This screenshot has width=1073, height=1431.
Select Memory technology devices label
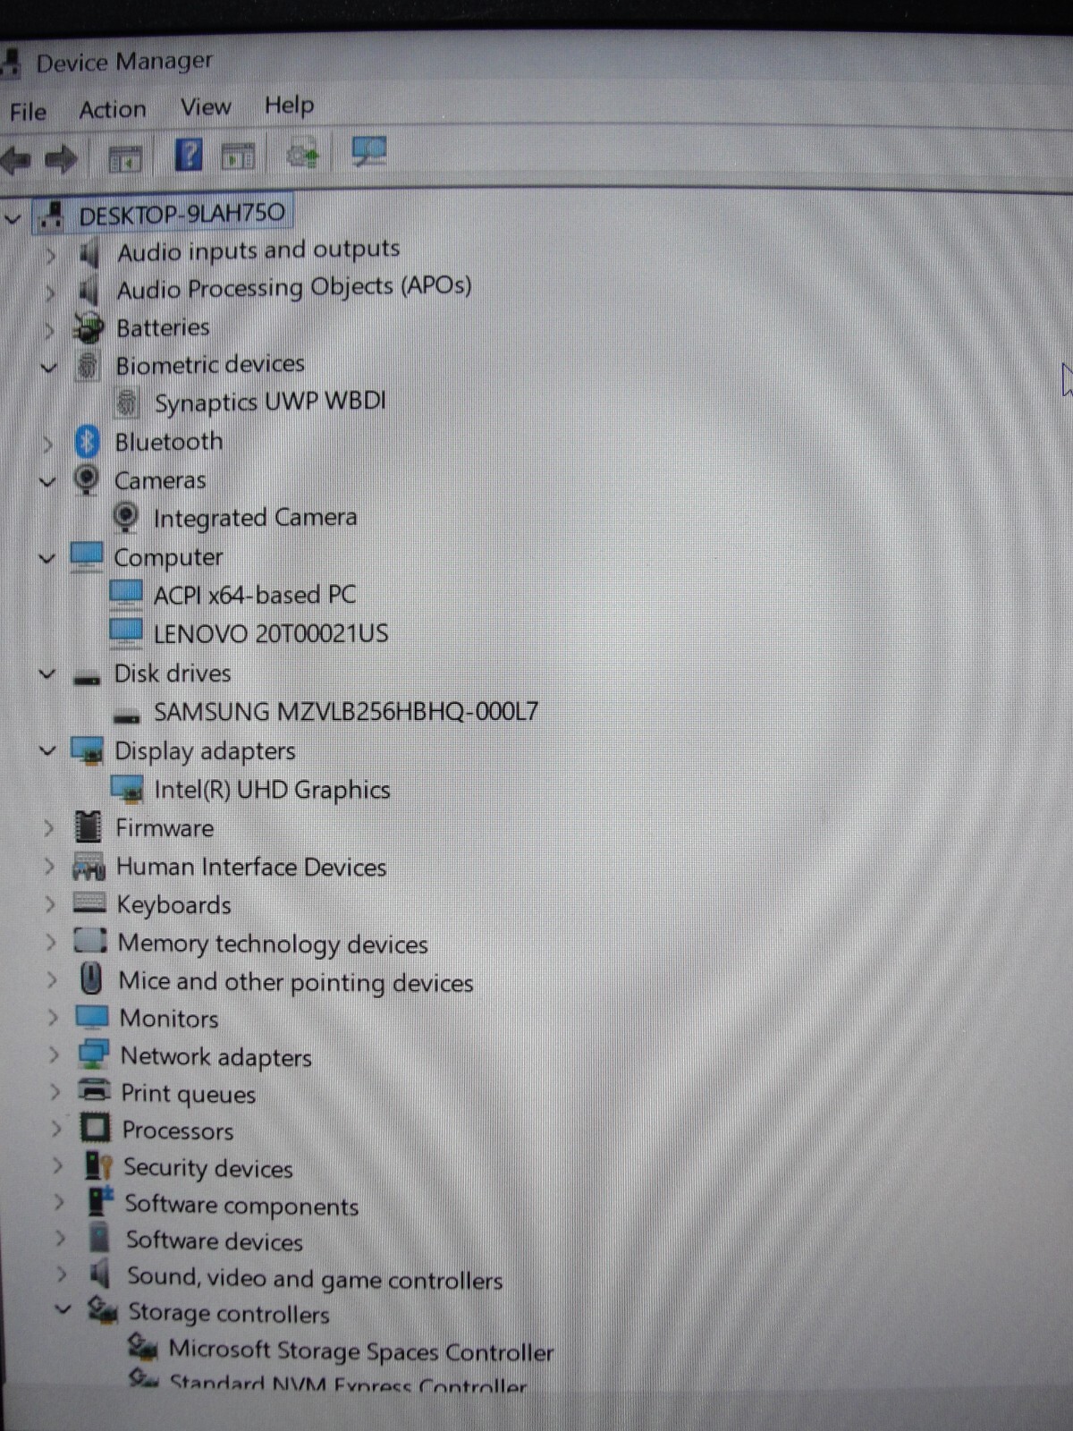[273, 944]
